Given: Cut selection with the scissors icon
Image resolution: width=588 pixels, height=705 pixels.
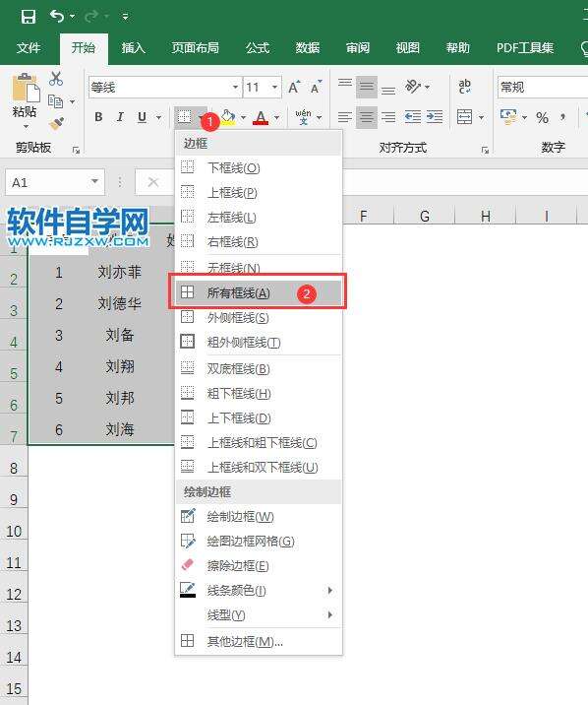Looking at the screenshot, I should (x=56, y=79).
